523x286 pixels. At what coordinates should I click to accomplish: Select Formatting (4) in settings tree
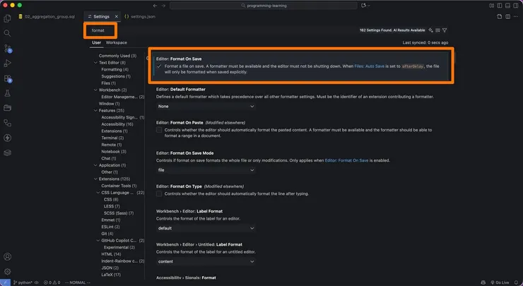114,70
